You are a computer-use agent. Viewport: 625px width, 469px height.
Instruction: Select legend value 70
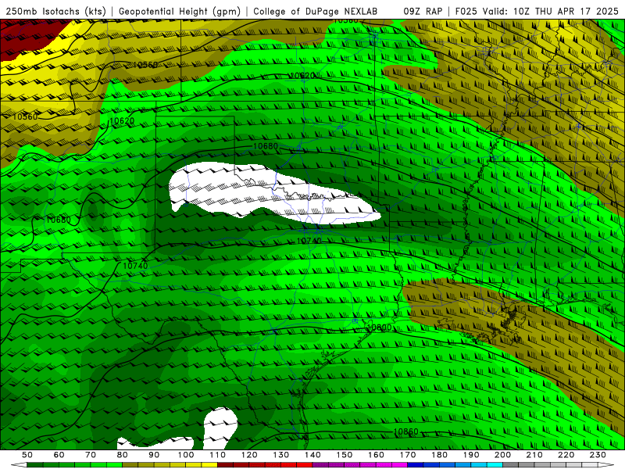(91, 455)
